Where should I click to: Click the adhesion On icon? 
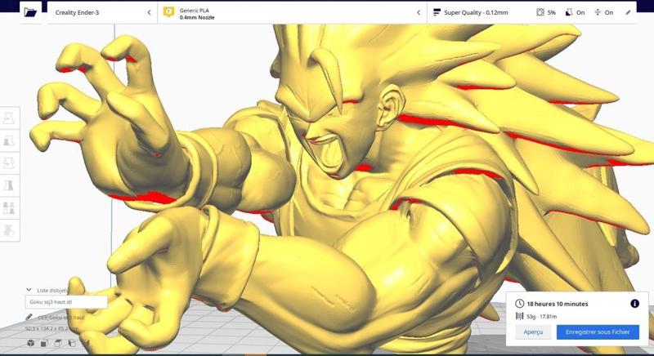point(598,12)
